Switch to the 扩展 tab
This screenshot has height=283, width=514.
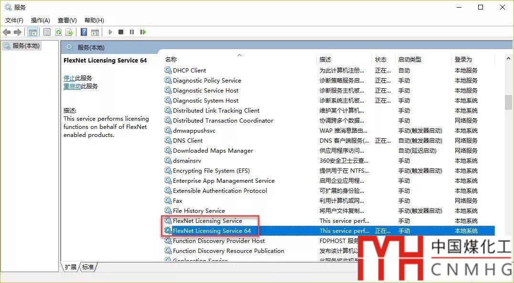click(x=71, y=267)
